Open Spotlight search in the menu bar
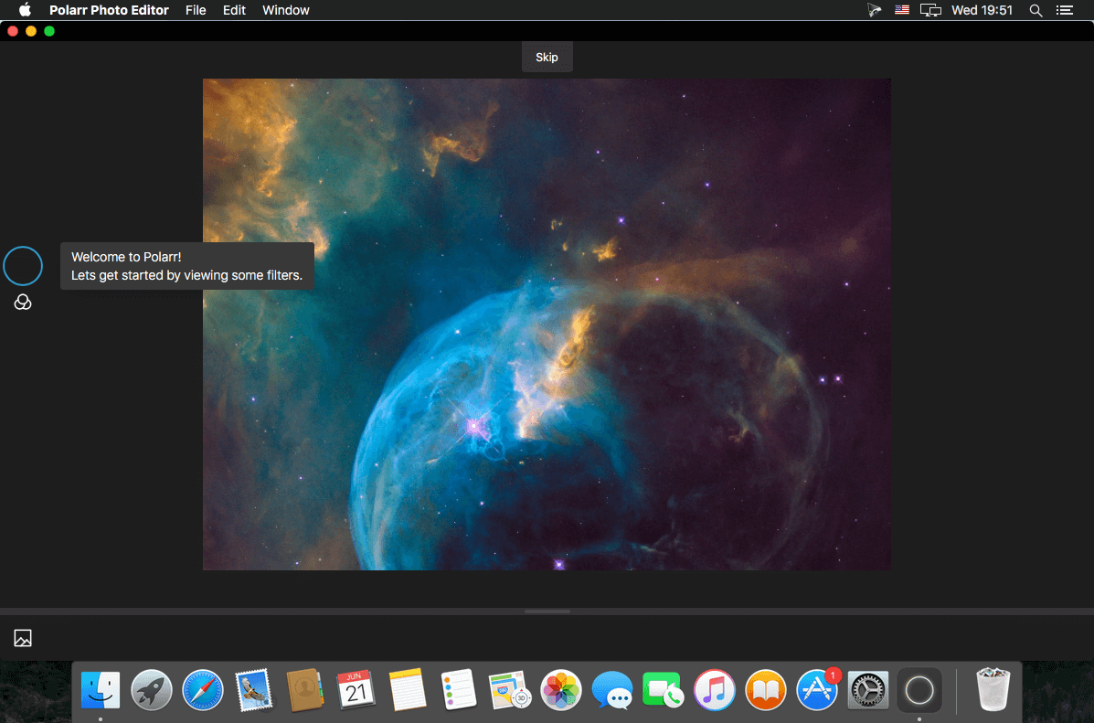The image size is (1094, 723). coord(1036,10)
